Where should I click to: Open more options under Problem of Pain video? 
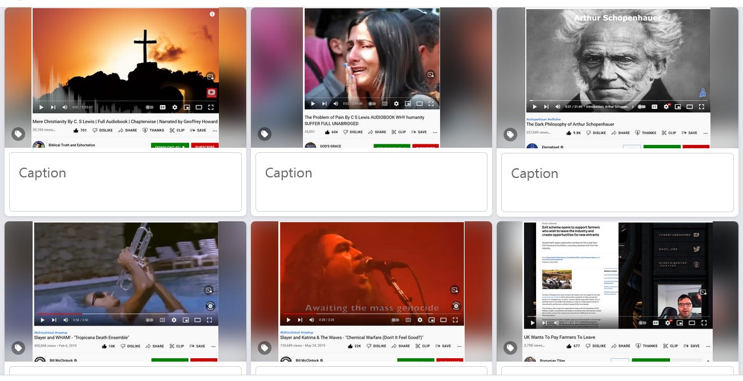coord(435,132)
